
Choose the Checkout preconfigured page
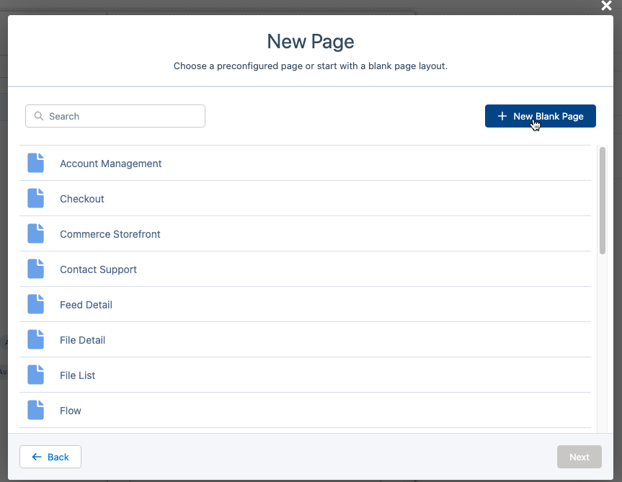click(x=82, y=199)
